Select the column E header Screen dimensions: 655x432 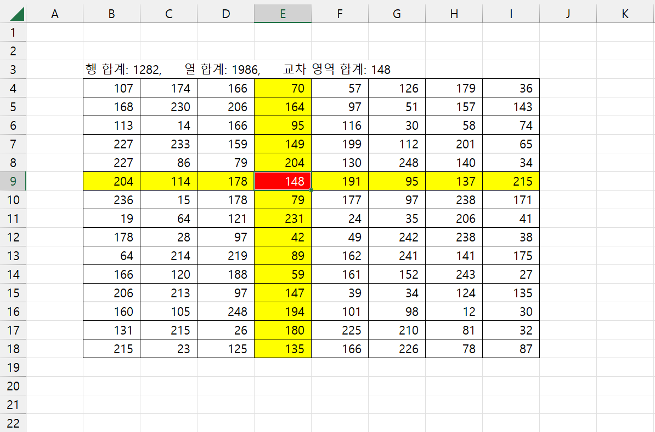283,14
